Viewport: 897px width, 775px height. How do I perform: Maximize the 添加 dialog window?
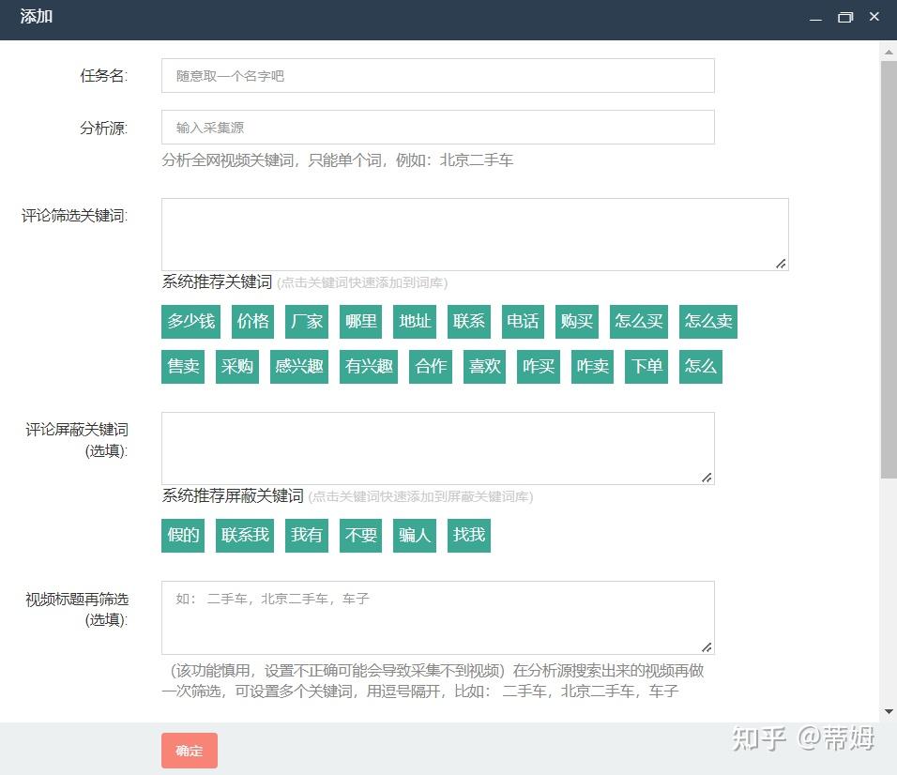pos(845,17)
